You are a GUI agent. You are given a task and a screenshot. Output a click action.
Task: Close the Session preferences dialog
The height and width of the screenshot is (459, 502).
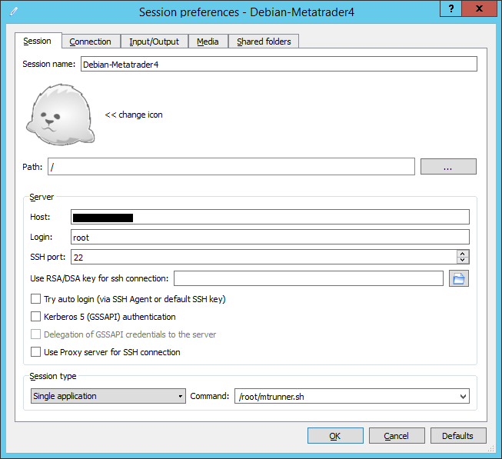point(479,8)
